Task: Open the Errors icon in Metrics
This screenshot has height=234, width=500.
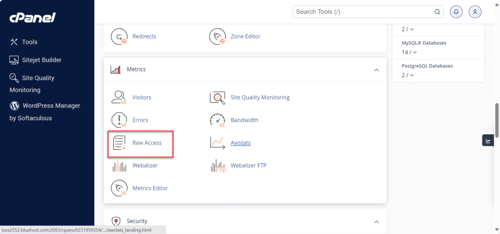Action: [x=119, y=120]
